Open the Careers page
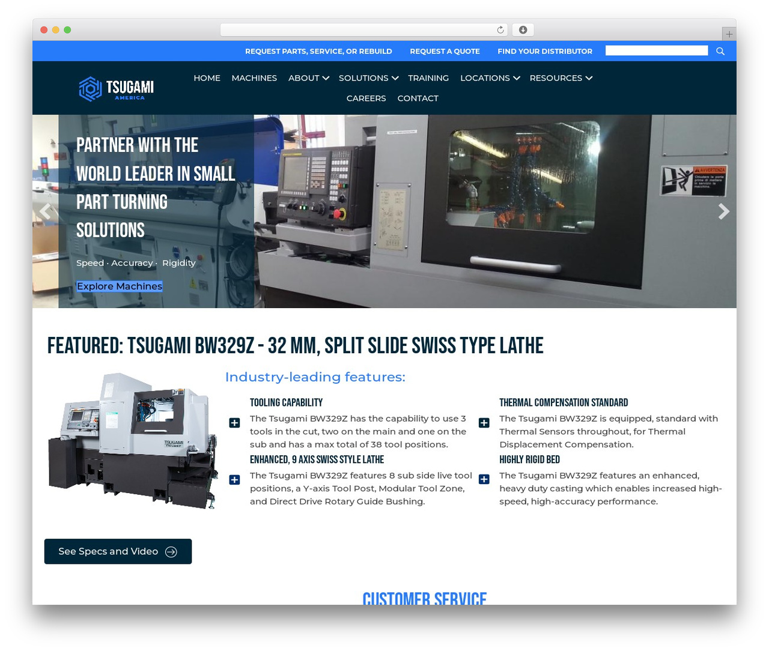This screenshot has width=769, height=651. coord(366,98)
